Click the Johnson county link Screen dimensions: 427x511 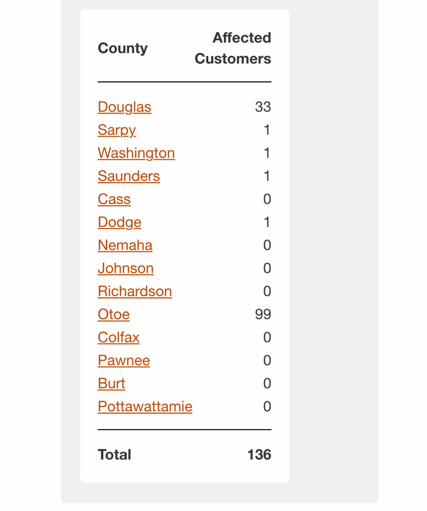coord(126,268)
